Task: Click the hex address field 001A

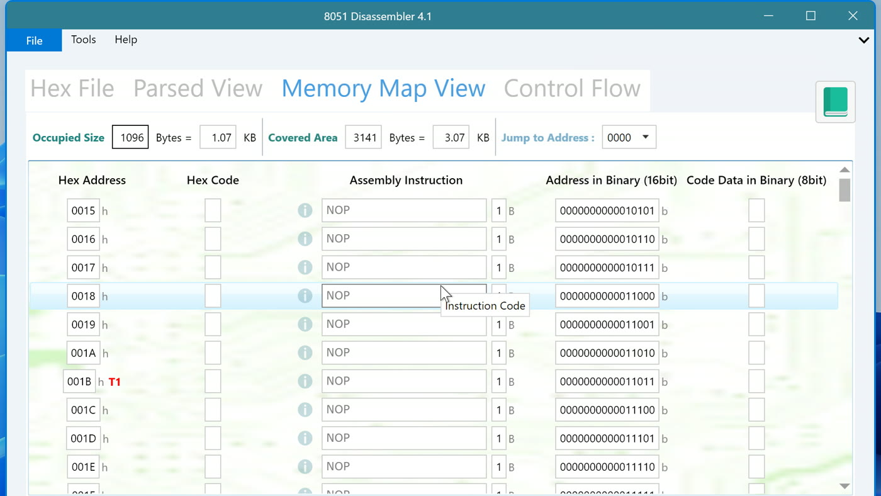Action: pyautogui.click(x=83, y=353)
